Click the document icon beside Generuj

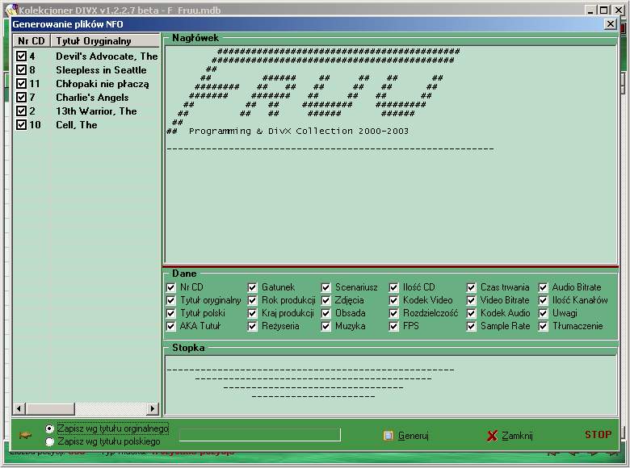point(388,436)
